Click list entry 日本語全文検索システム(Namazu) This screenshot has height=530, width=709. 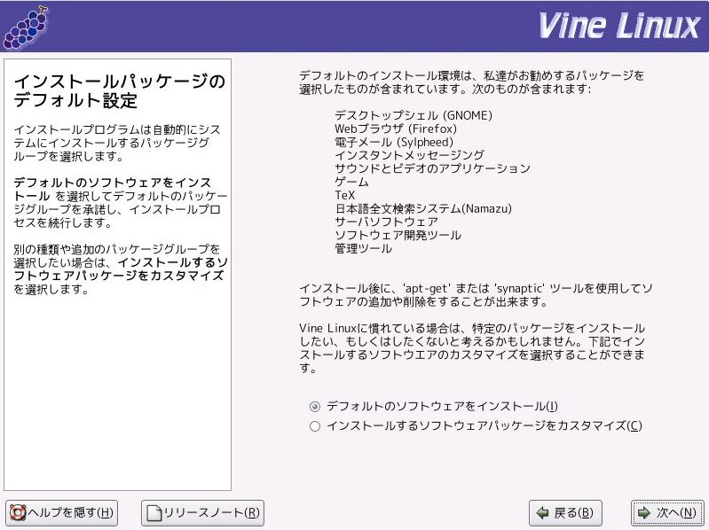423,208
